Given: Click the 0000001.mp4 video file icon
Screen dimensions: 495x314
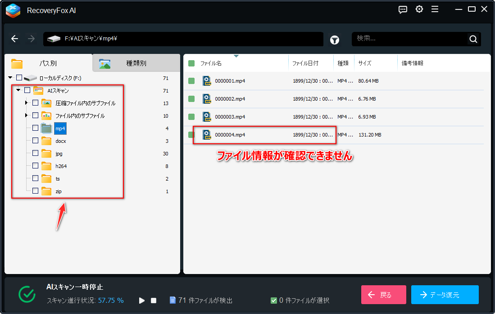Looking at the screenshot, I should [207, 81].
